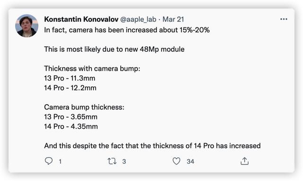The image size is (303, 181).
Task: Click the line about 15%-20% camera increase
Action: [x=127, y=30]
